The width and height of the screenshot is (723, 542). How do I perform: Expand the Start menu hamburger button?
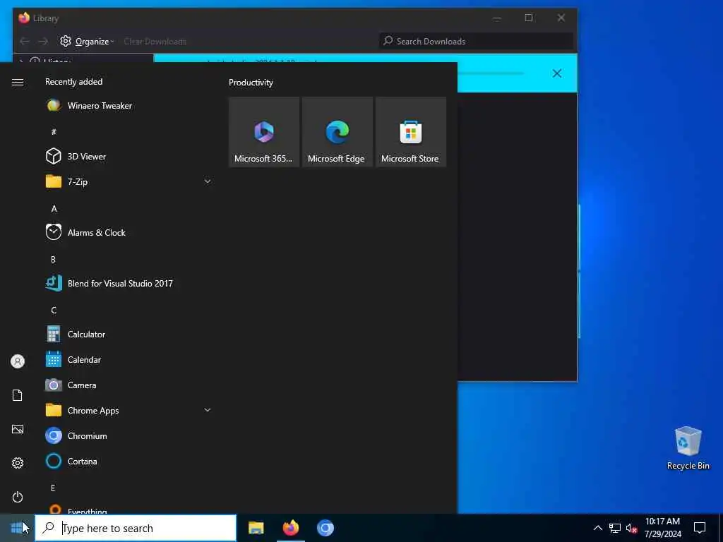pos(18,82)
